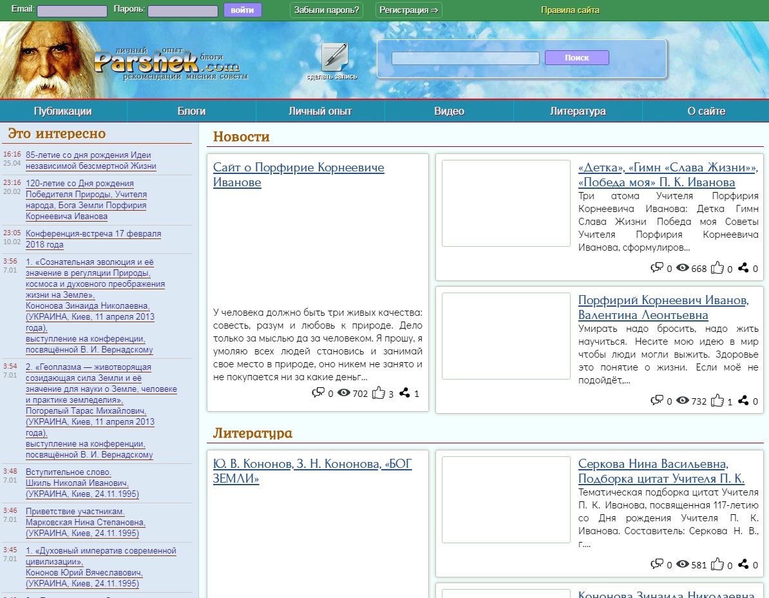Go to the Литература navigation item
The width and height of the screenshot is (769, 598).
coord(578,111)
